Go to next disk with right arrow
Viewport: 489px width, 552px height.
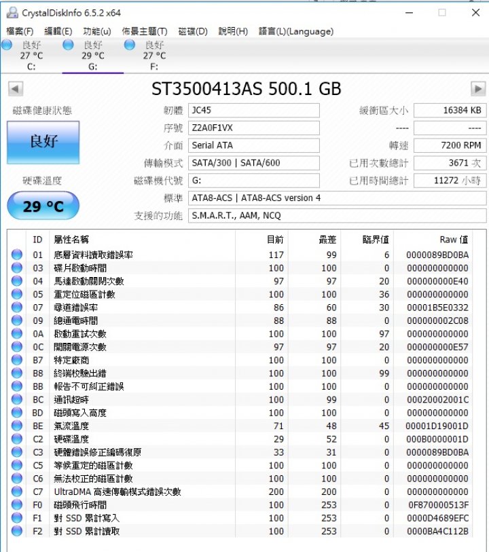[x=478, y=89]
